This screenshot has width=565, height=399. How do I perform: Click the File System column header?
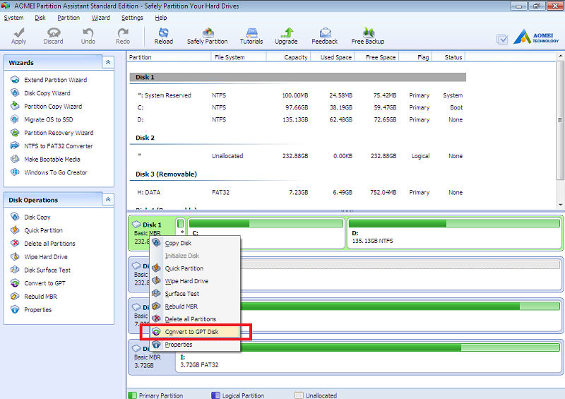pyautogui.click(x=238, y=57)
